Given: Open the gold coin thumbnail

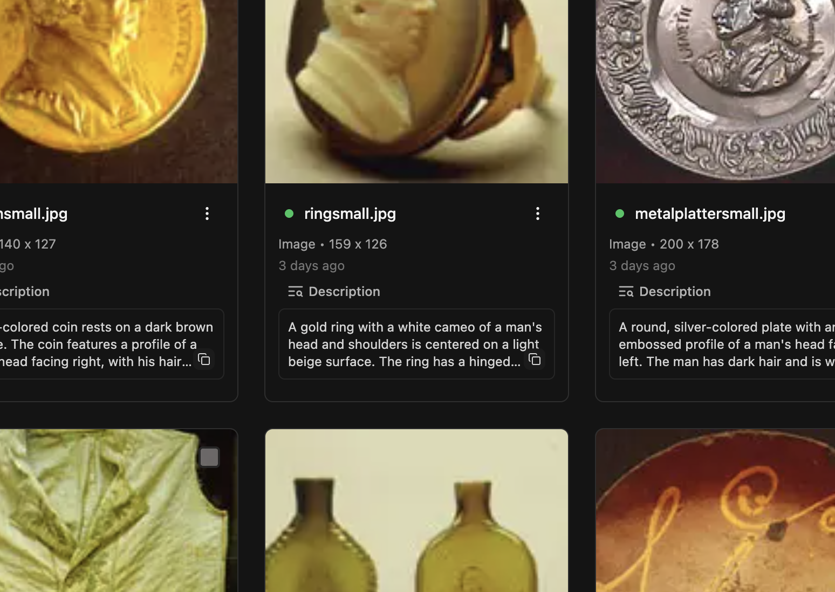Looking at the screenshot, I should (x=119, y=92).
